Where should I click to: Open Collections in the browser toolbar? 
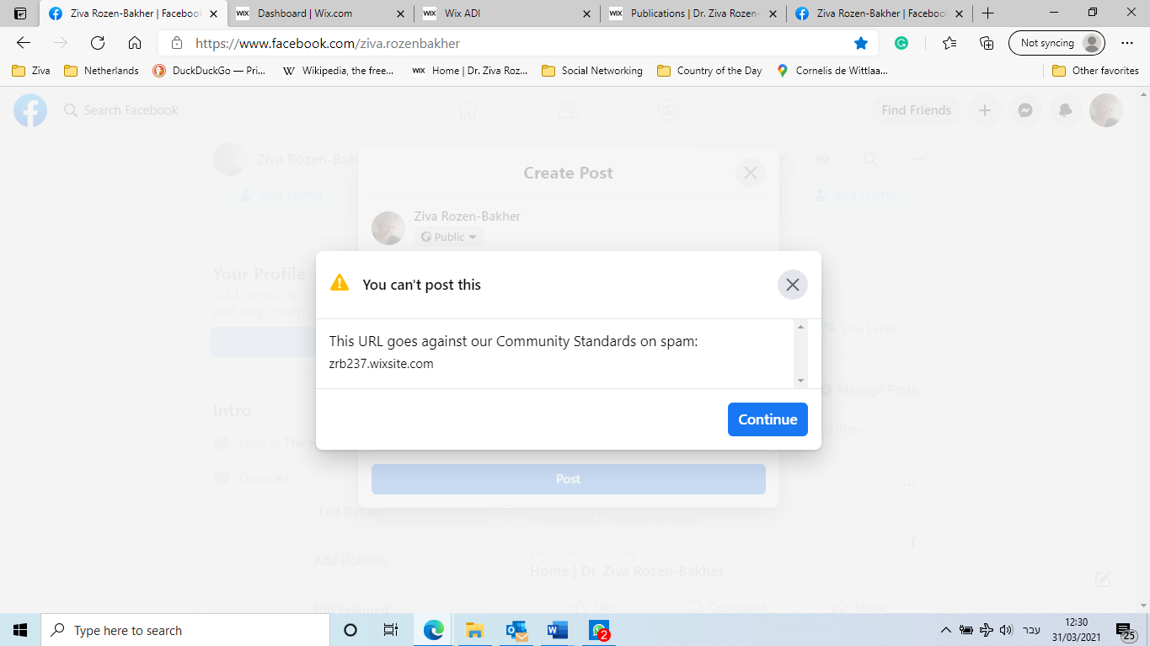[986, 41]
